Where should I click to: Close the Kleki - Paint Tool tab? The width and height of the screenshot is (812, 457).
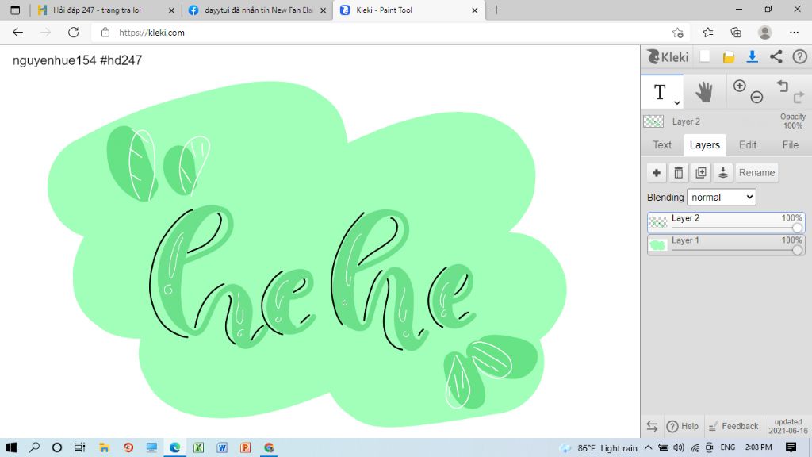click(x=474, y=10)
